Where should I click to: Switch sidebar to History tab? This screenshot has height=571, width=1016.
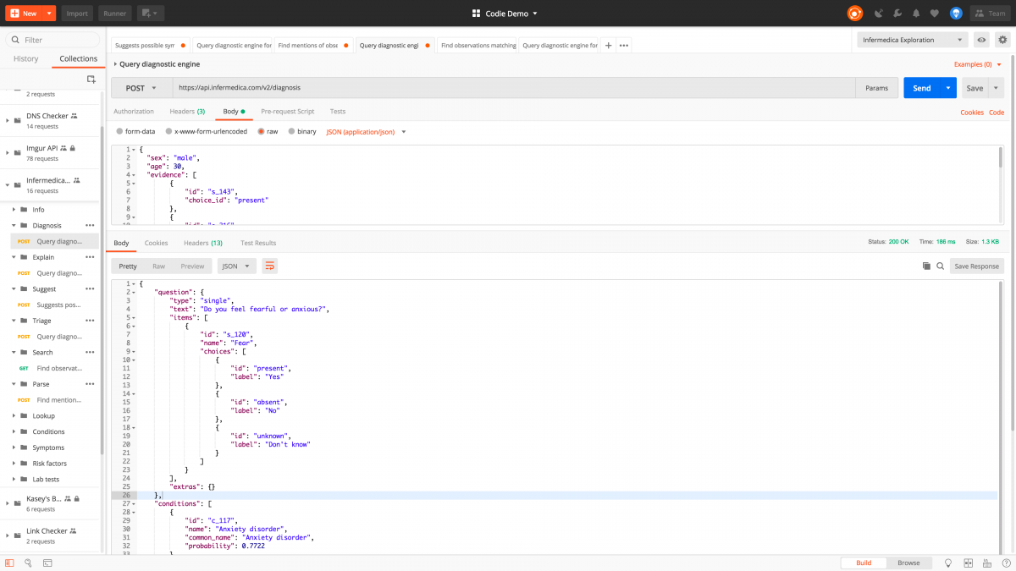point(25,58)
